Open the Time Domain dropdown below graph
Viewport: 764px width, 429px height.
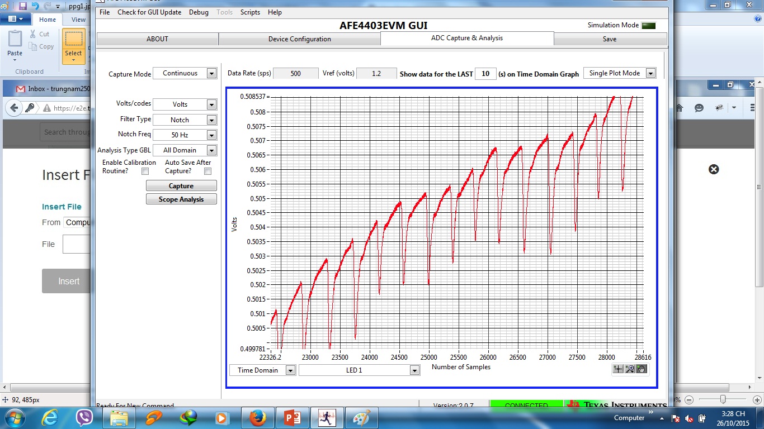click(262, 370)
